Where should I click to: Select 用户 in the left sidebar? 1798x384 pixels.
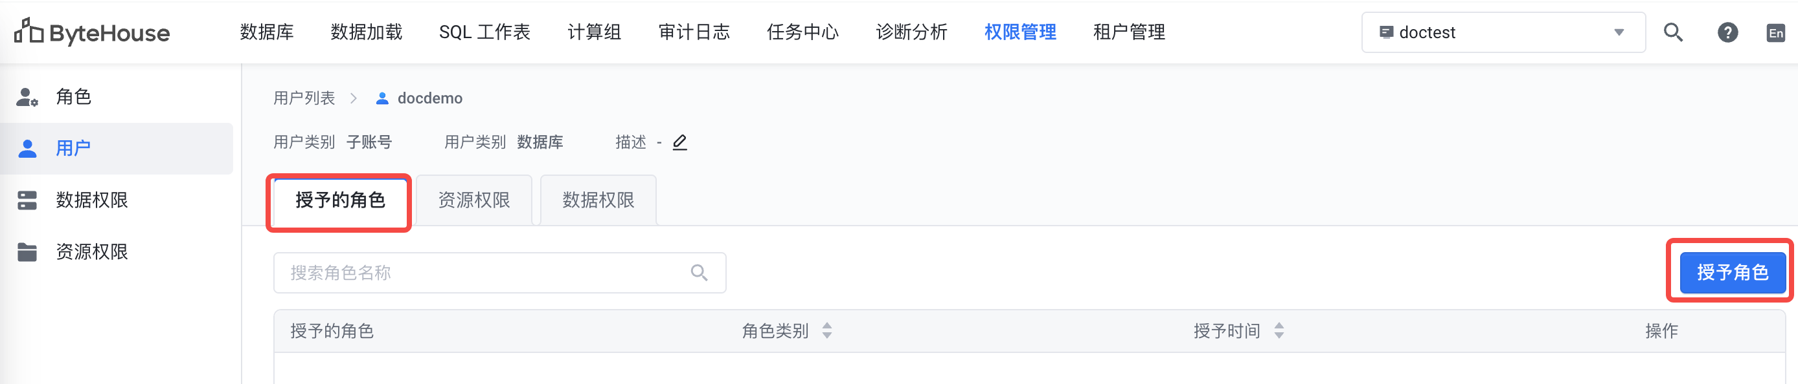(x=73, y=149)
